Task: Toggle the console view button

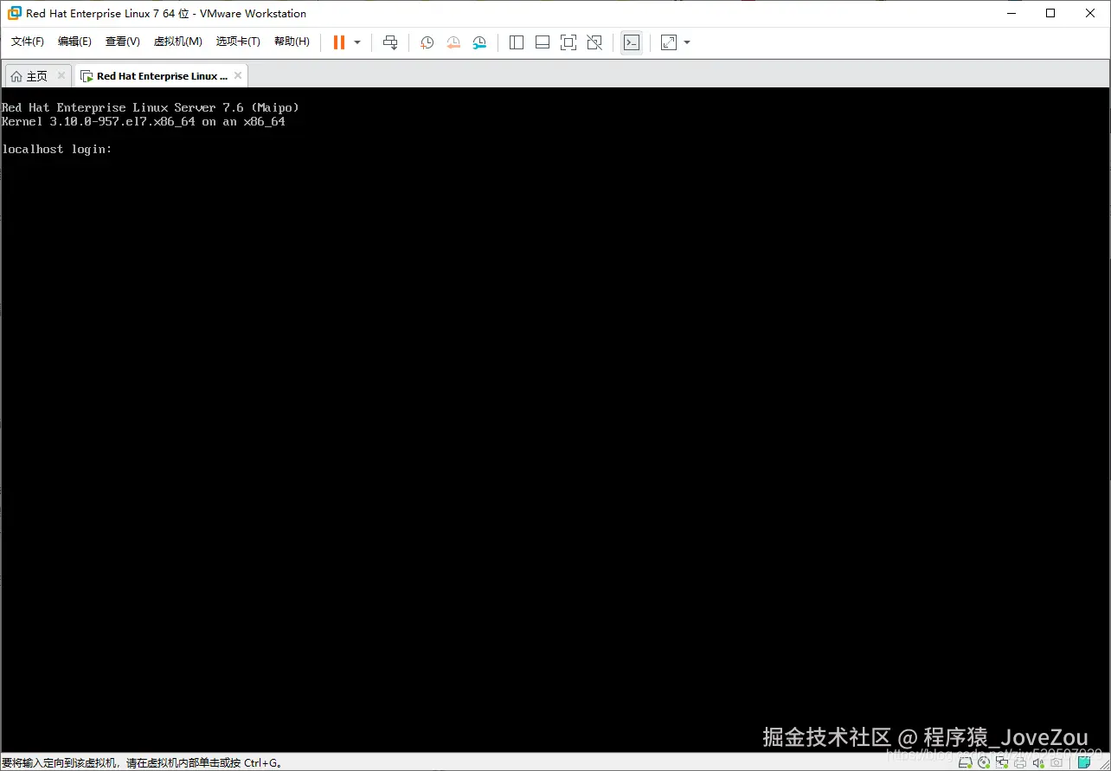Action: pyautogui.click(x=632, y=42)
